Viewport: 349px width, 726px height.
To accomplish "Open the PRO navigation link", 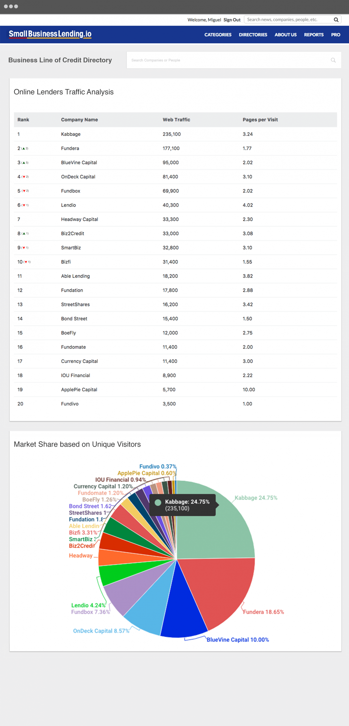I will (x=335, y=35).
